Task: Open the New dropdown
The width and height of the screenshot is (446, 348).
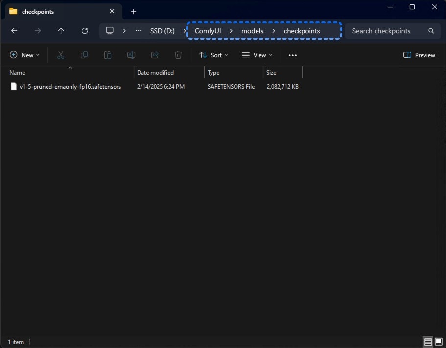Action: (24, 55)
